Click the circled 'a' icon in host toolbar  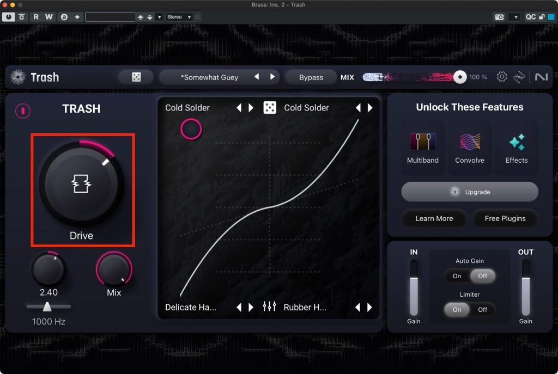pos(64,17)
